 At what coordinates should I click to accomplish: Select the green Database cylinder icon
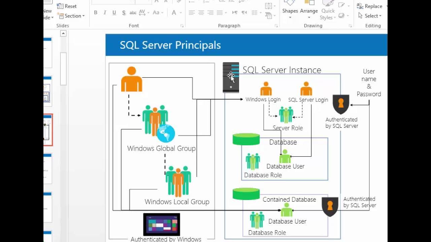(x=246, y=139)
